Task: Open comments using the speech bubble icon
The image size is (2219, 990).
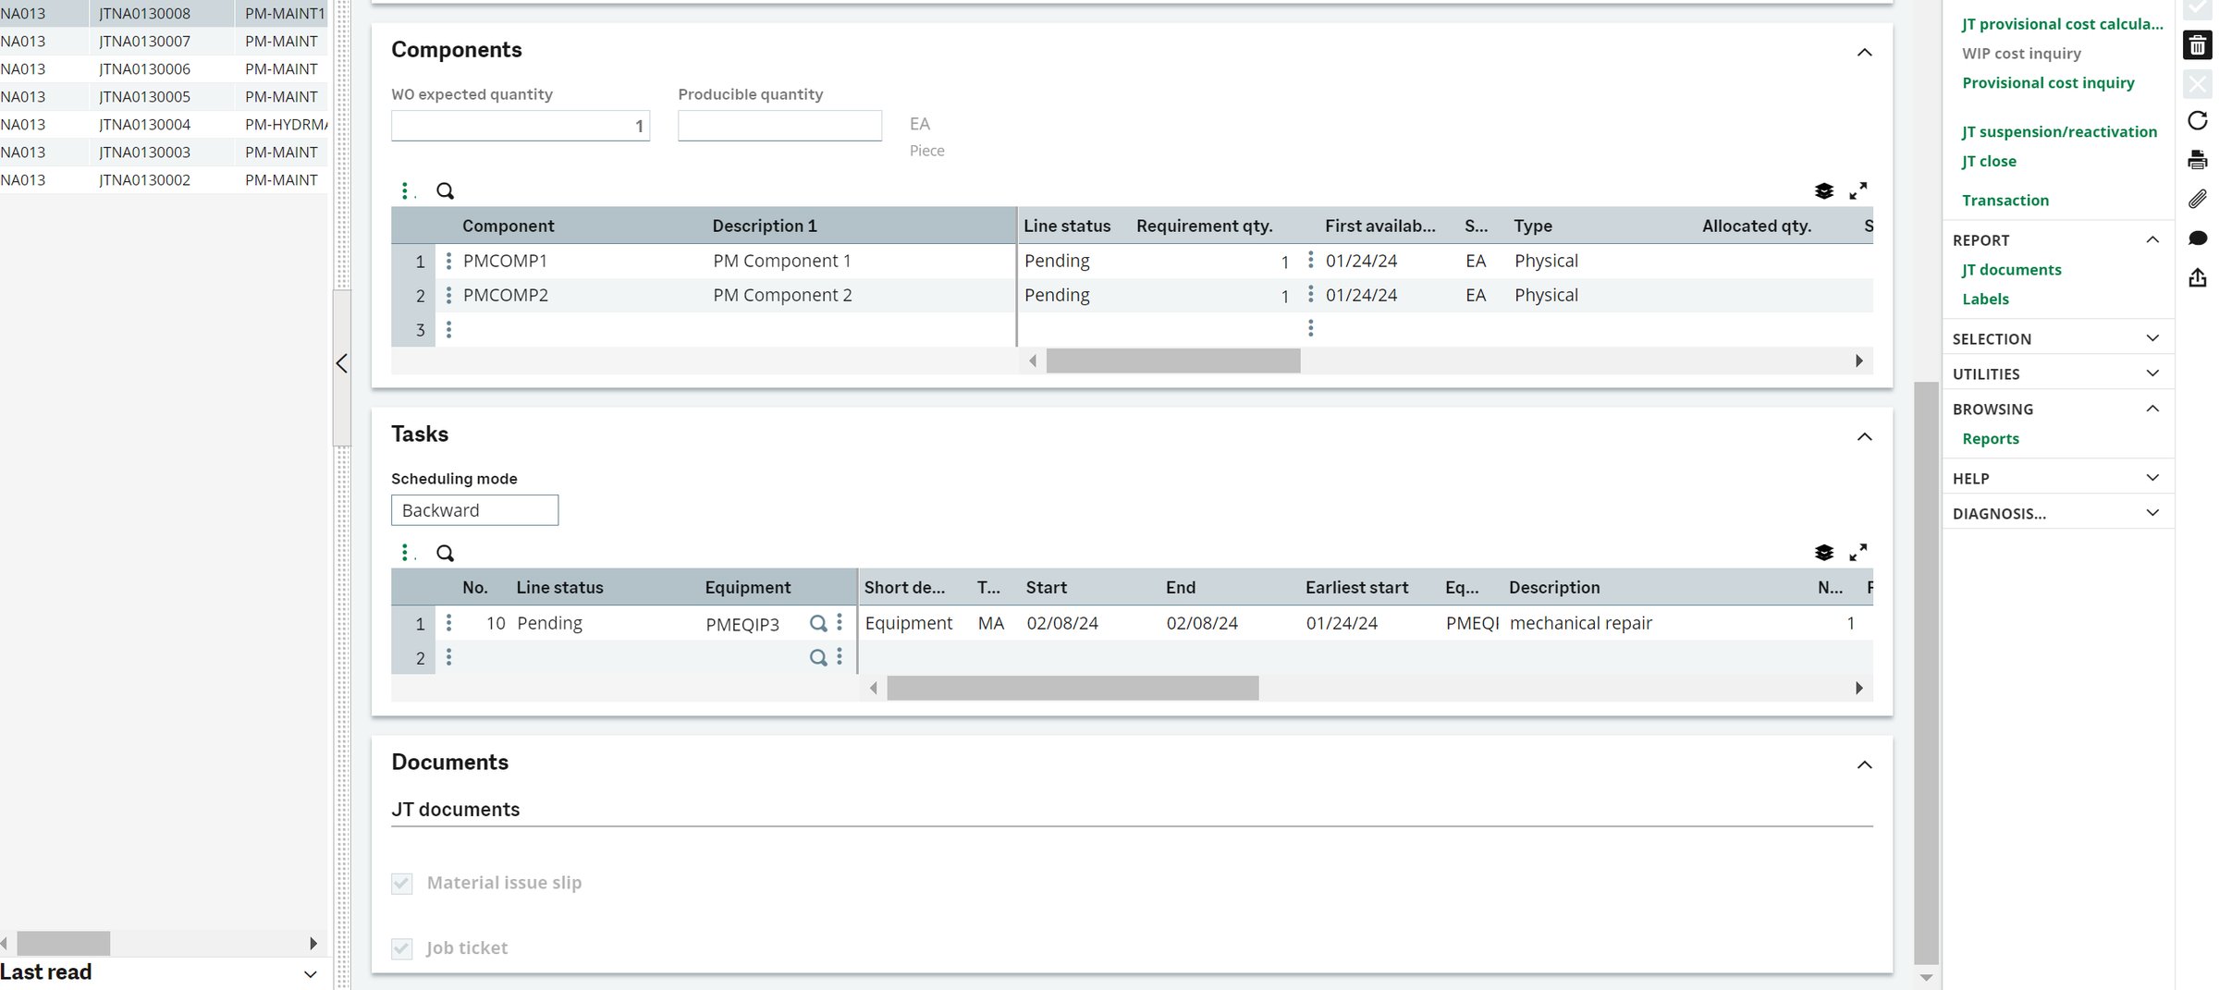Action: pyautogui.click(x=2197, y=238)
